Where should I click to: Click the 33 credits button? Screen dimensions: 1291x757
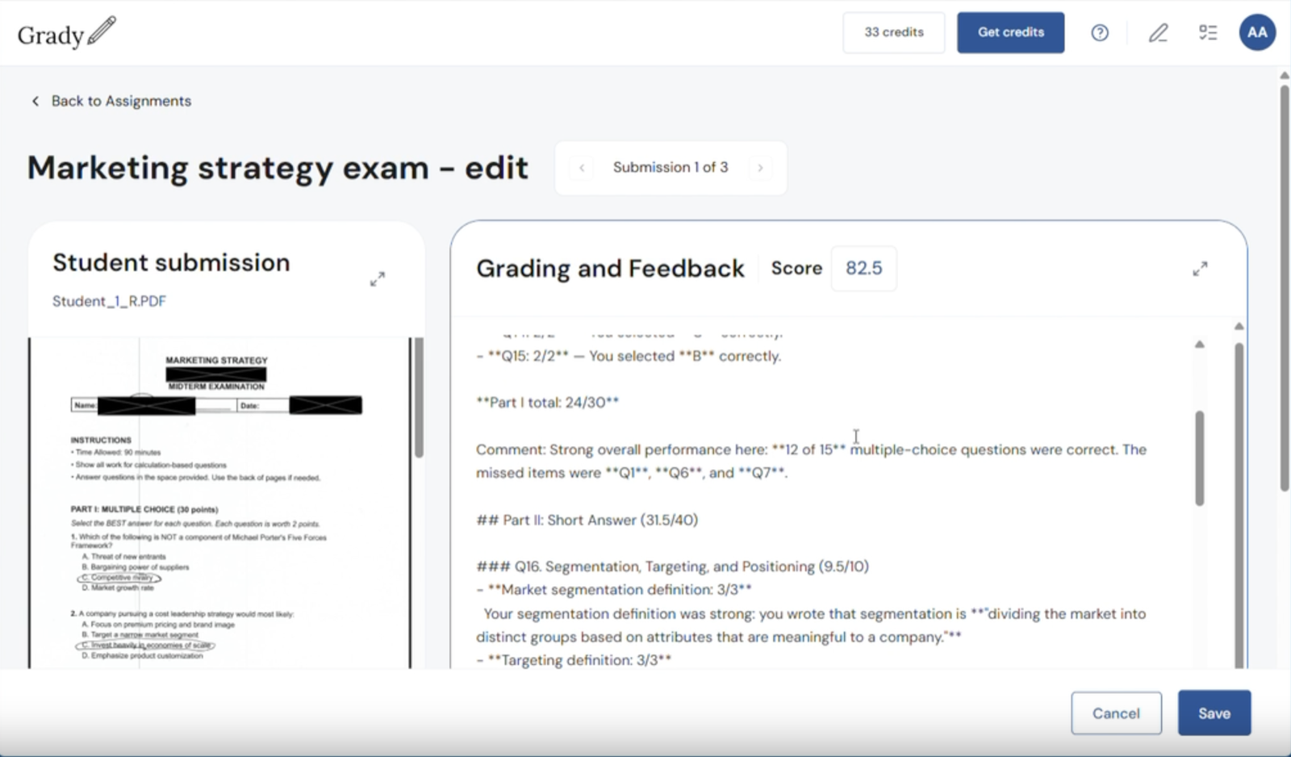coord(893,32)
